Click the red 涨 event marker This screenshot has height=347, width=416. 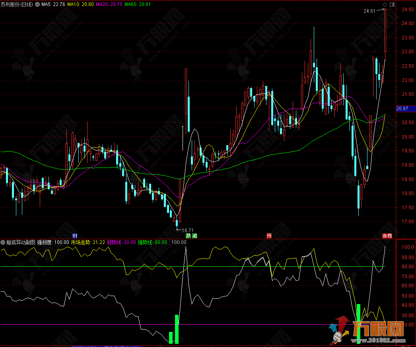[x=385, y=236]
